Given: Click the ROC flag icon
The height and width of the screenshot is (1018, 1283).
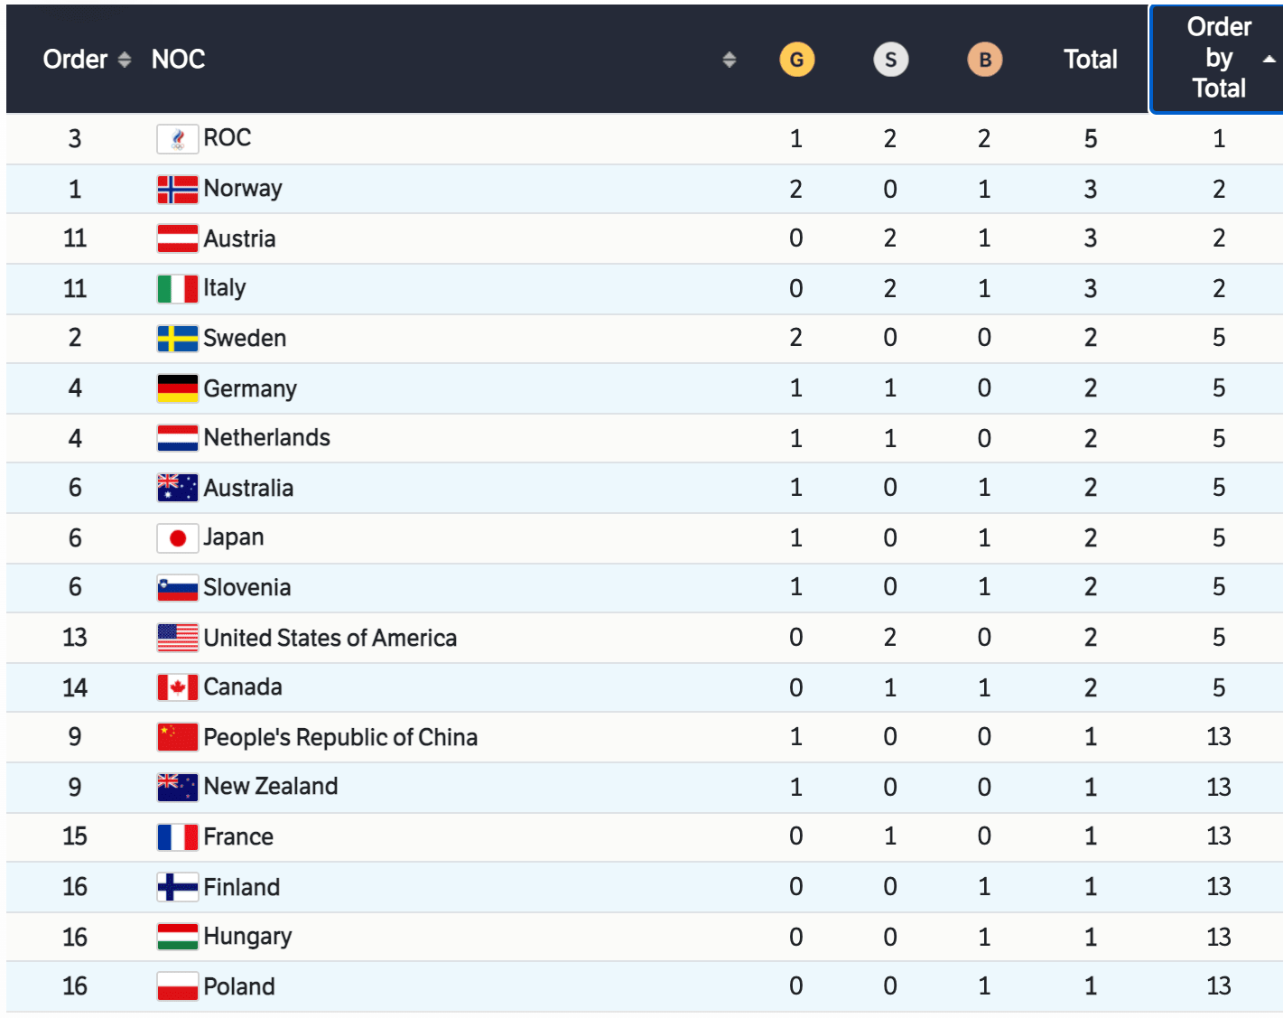Looking at the screenshot, I should [177, 138].
